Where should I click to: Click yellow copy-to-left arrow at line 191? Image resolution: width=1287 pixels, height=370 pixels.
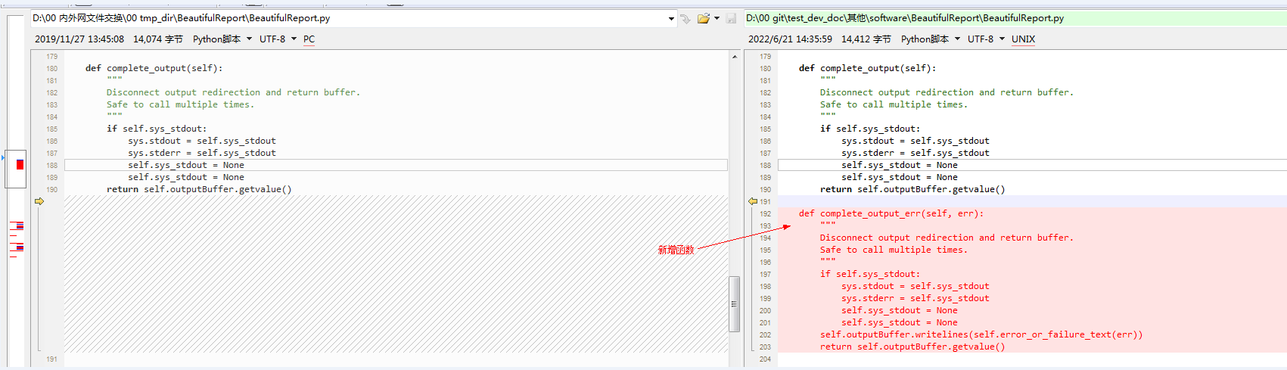pos(753,201)
